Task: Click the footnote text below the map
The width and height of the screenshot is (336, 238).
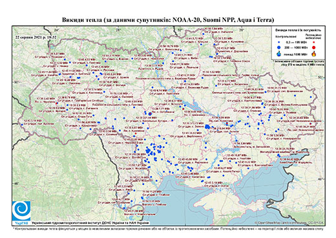Action: pos(168,228)
